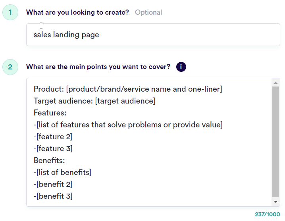This screenshot has width=285, height=221.
Task: Click the main points scrollbar thumb
Action: point(275,142)
